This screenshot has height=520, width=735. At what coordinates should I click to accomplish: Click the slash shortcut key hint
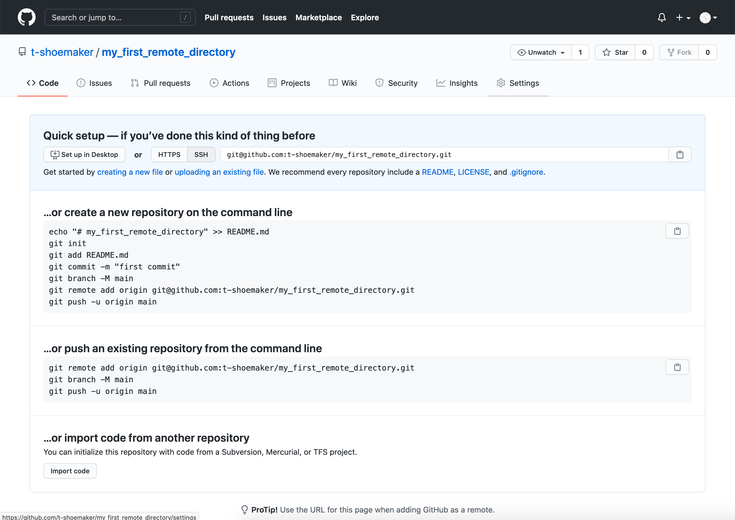[x=185, y=17]
